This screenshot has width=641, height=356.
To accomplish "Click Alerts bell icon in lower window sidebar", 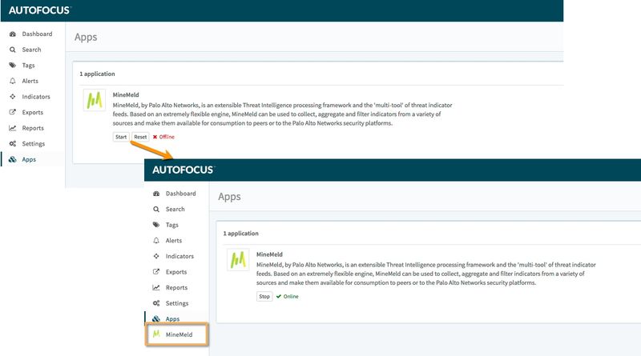I will pos(156,241).
